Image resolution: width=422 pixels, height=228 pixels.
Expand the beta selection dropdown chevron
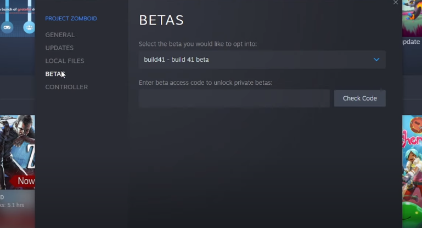click(x=376, y=60)
